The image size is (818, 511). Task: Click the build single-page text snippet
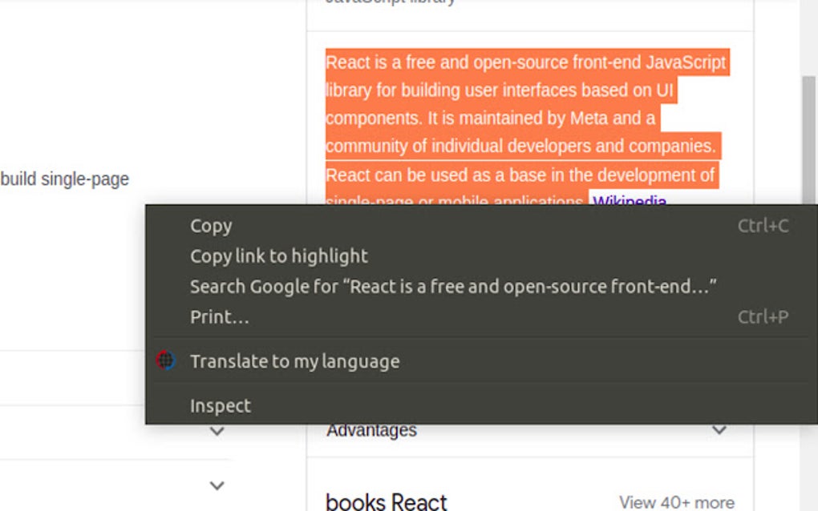click(64, 179)
